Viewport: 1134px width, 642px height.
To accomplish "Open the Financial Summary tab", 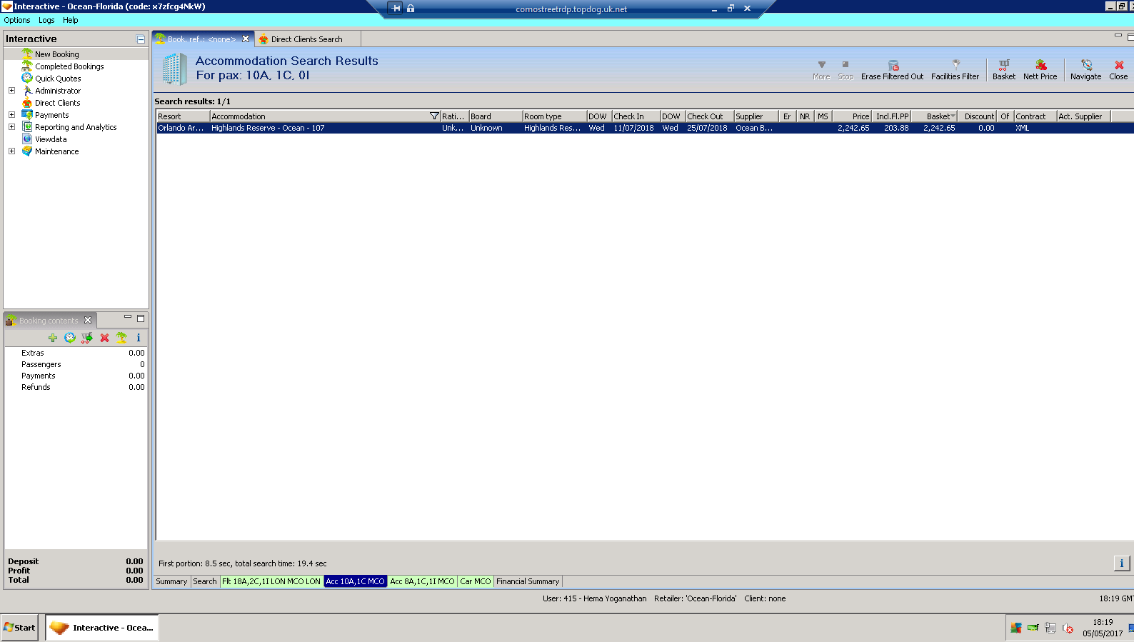I will click(x=528, y=581).
